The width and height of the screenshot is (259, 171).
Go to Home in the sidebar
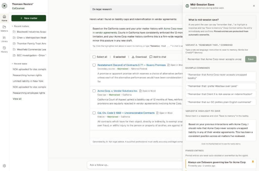[4, 18]
